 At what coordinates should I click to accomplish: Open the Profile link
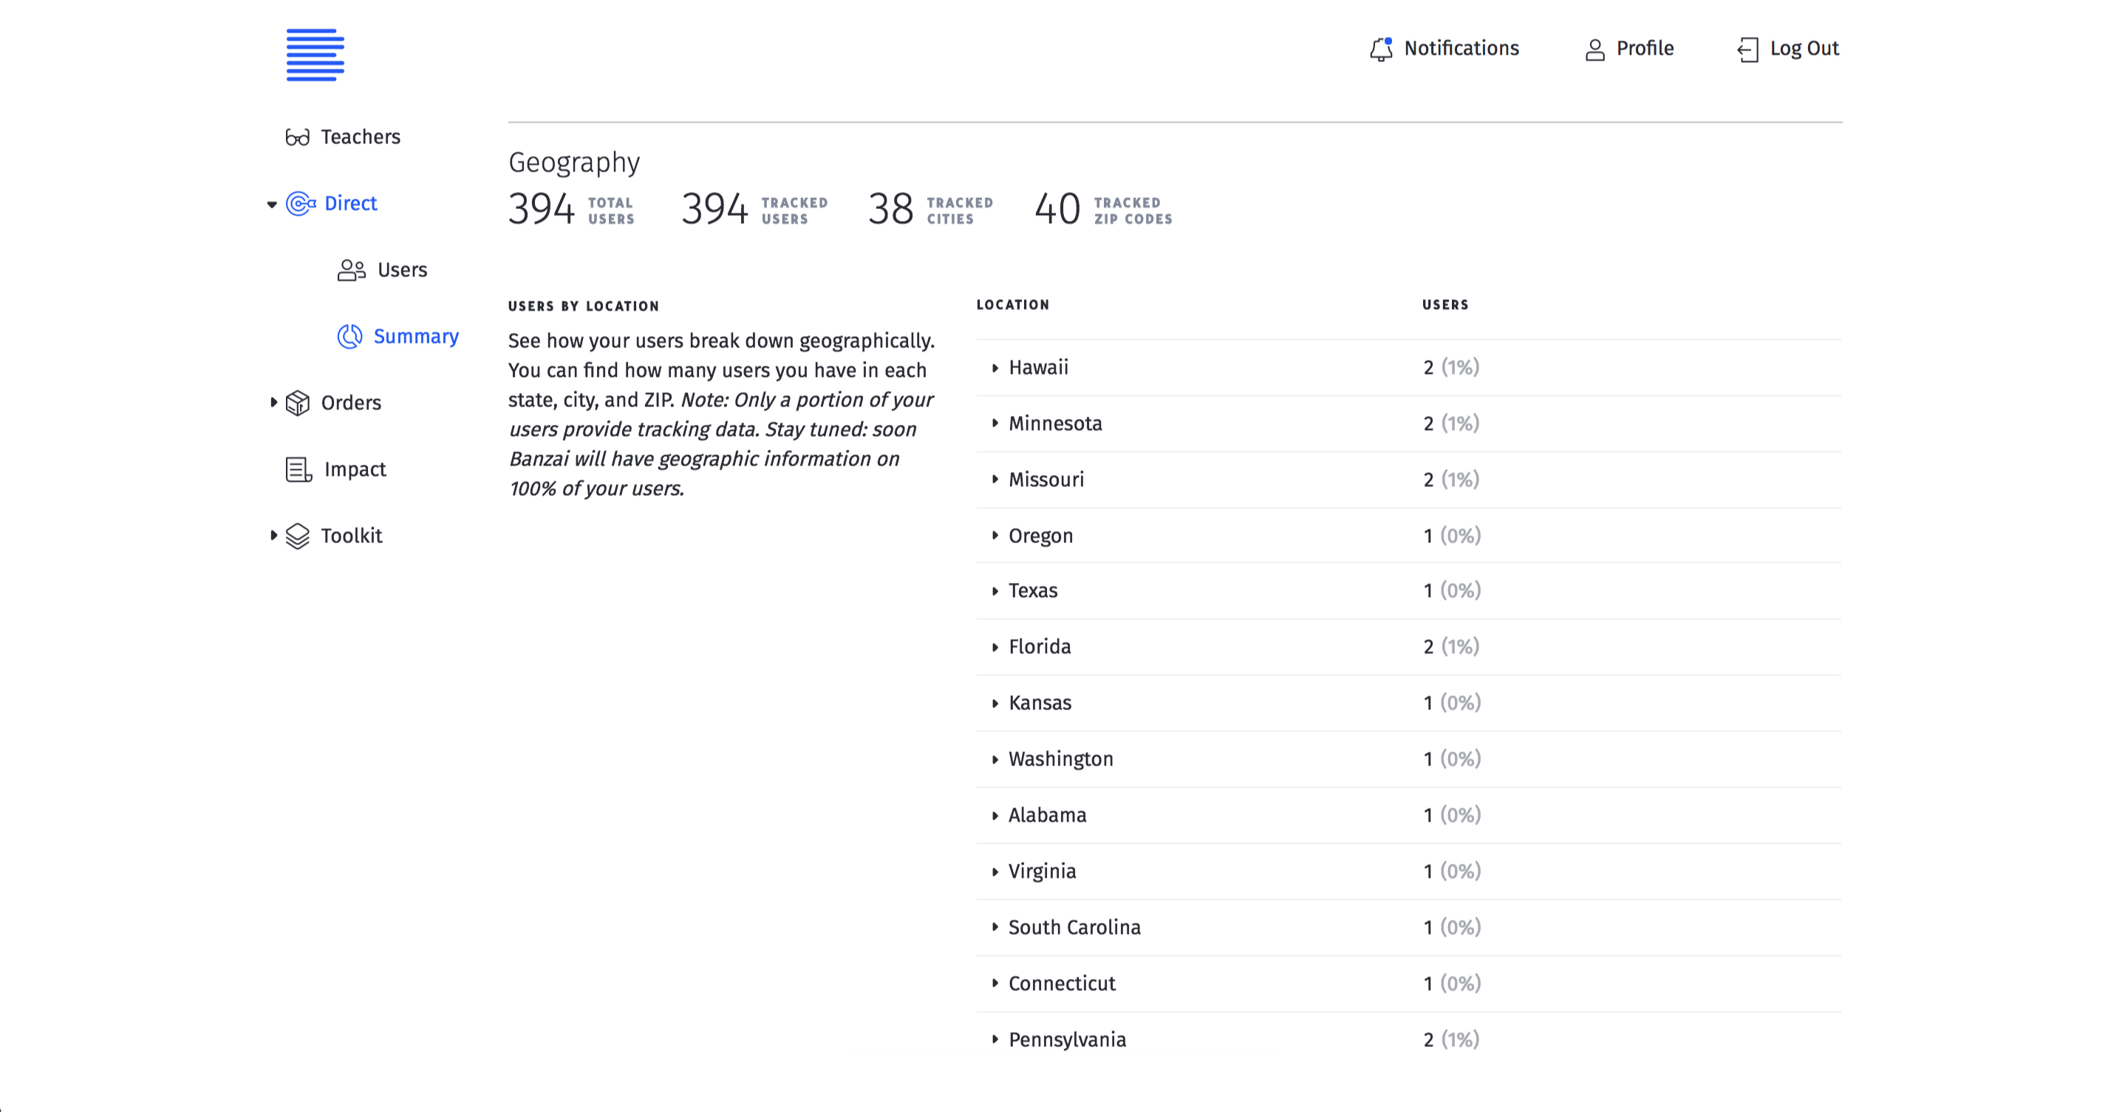(1645, 49)
